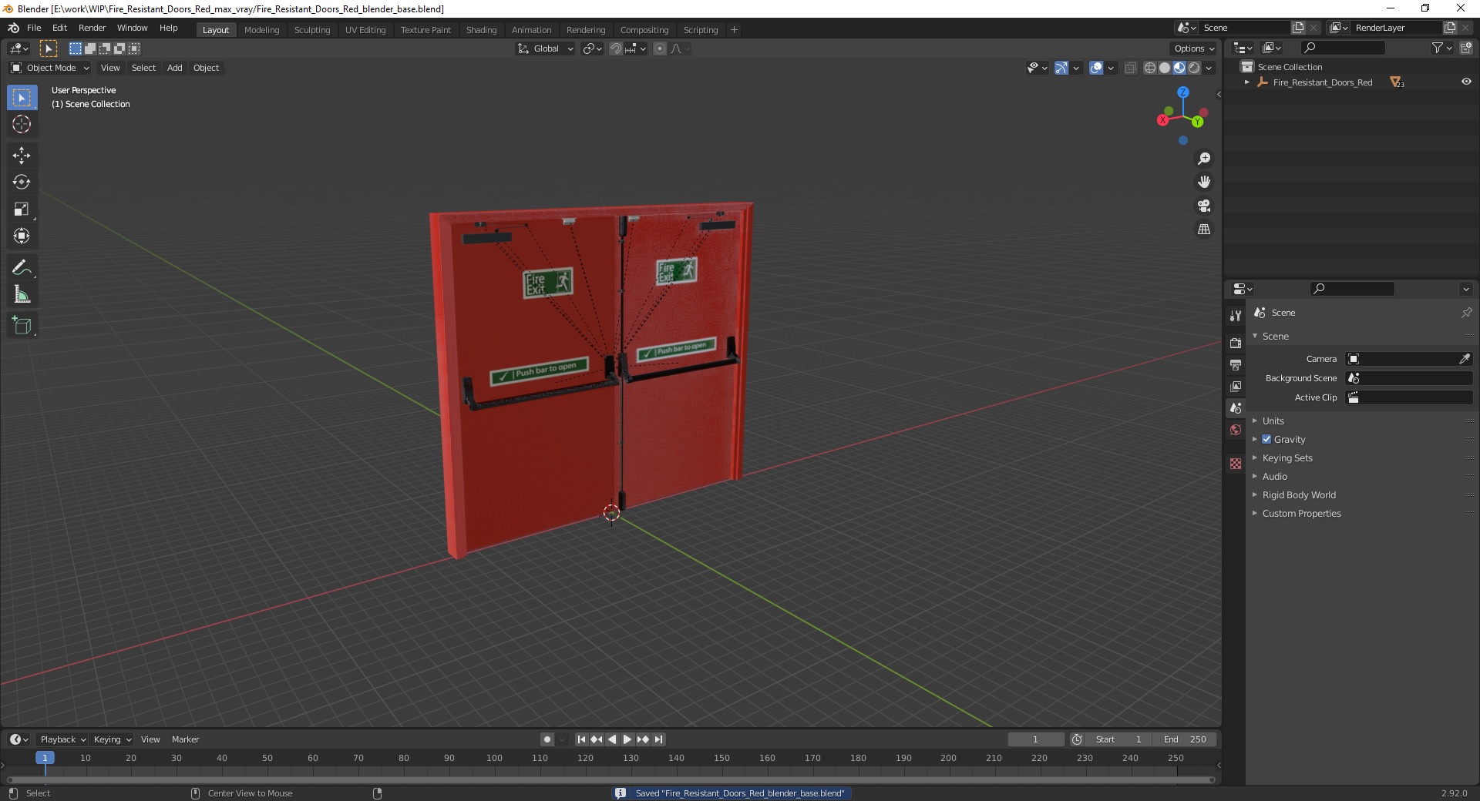Viewport: 1480px width, 801px height.
Task: Open the viewport Add menu
Action: [x=175, y=68]
